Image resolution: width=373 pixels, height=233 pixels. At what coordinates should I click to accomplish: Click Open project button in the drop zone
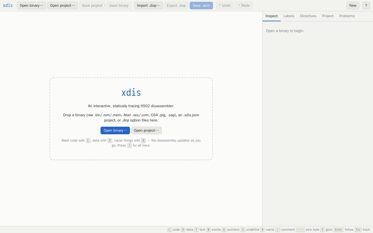click(146, 130)
